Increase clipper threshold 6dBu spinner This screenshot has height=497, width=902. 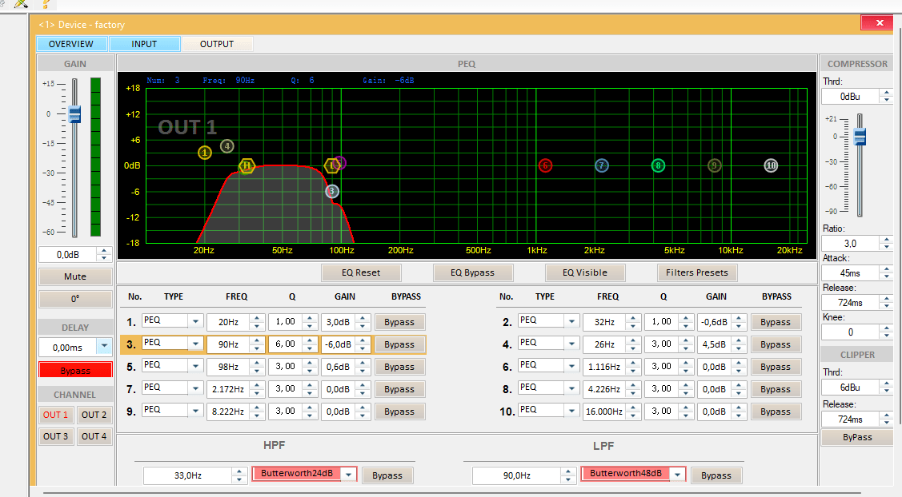click(x=887, y=384)
